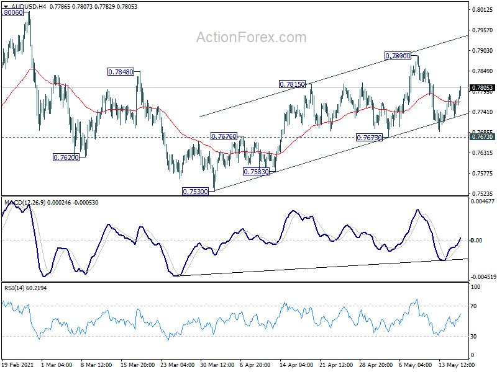Viewport: 497px width, 372px height.
Task: Click the MACD -0.004519 scale value
Action: click(x=483, y=277)
